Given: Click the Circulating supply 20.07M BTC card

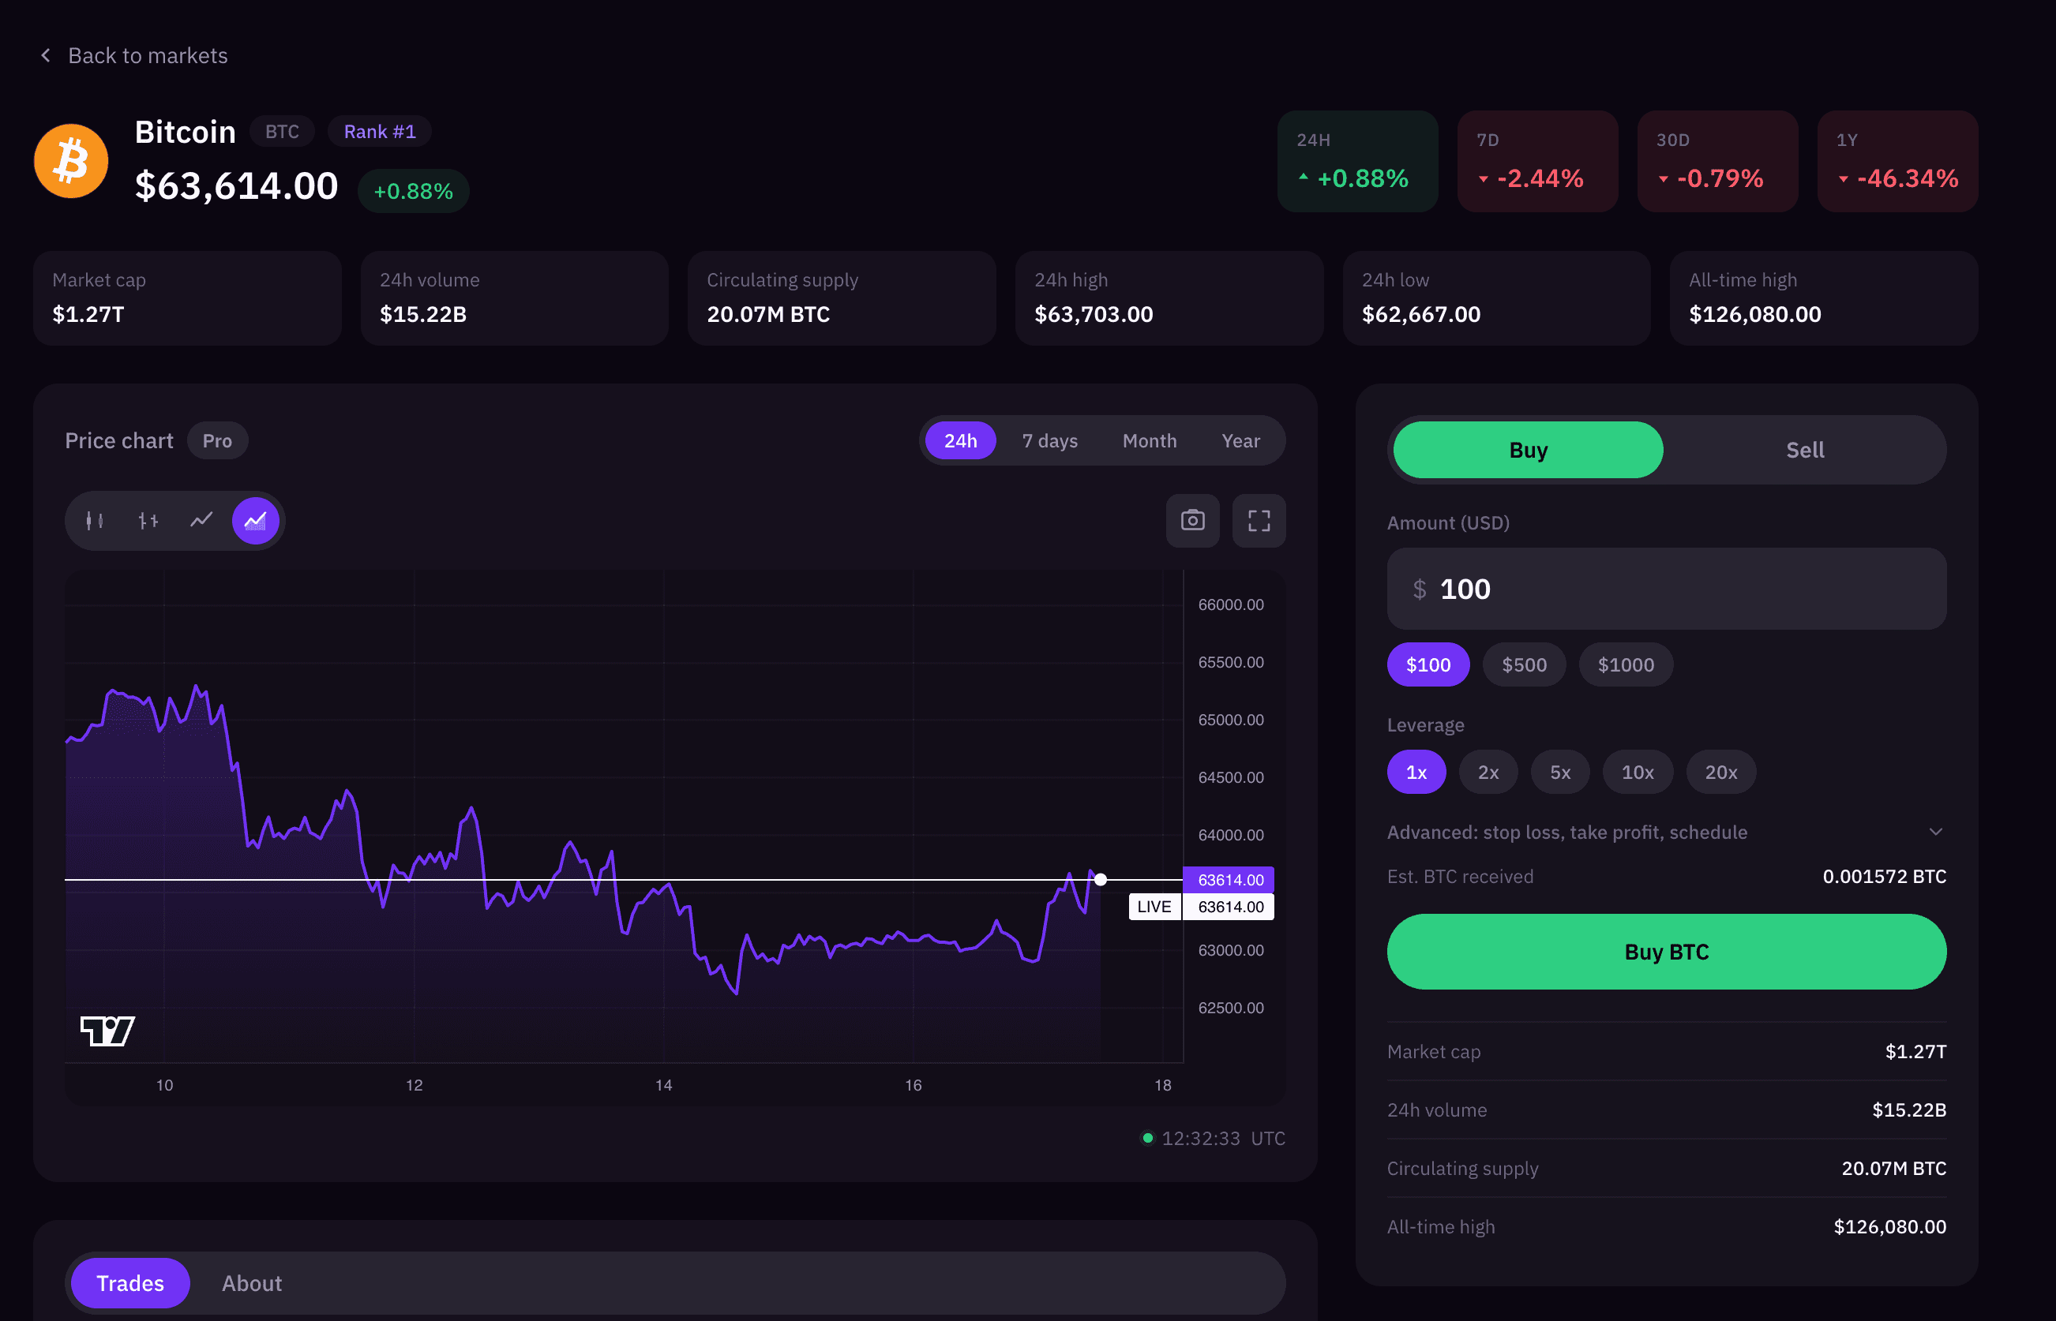Looking at the screenshot, I should [x=842, y=298].
